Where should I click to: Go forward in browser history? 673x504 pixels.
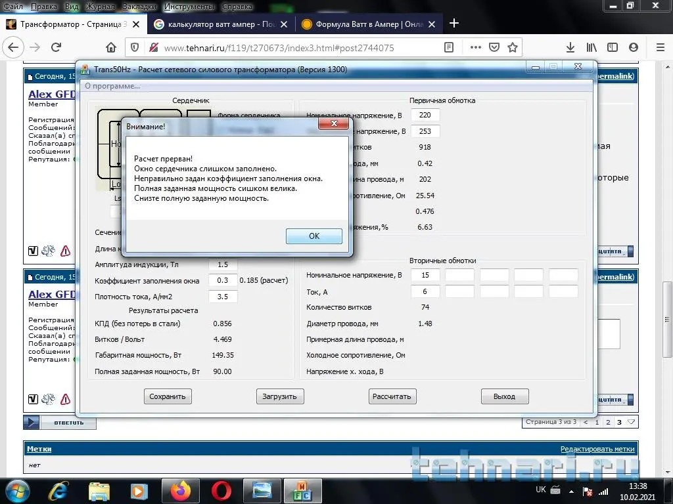35,47
